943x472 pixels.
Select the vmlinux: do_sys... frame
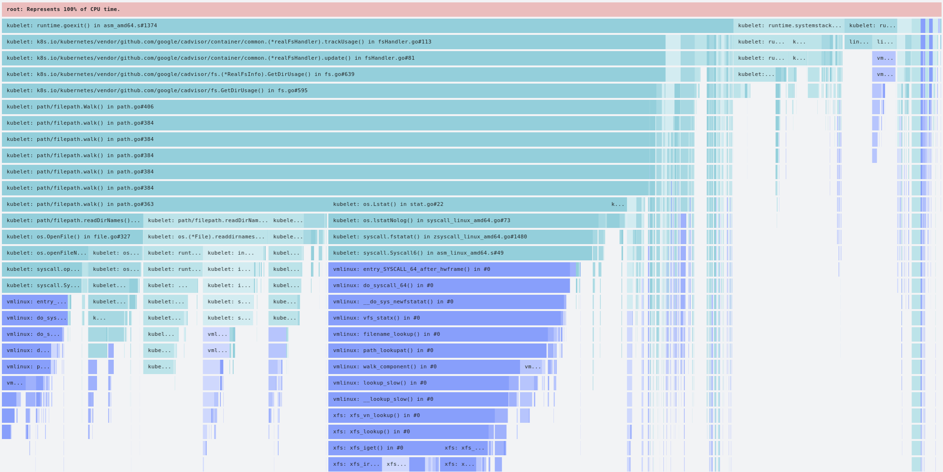pyautogui.click(x=35, y=318)
